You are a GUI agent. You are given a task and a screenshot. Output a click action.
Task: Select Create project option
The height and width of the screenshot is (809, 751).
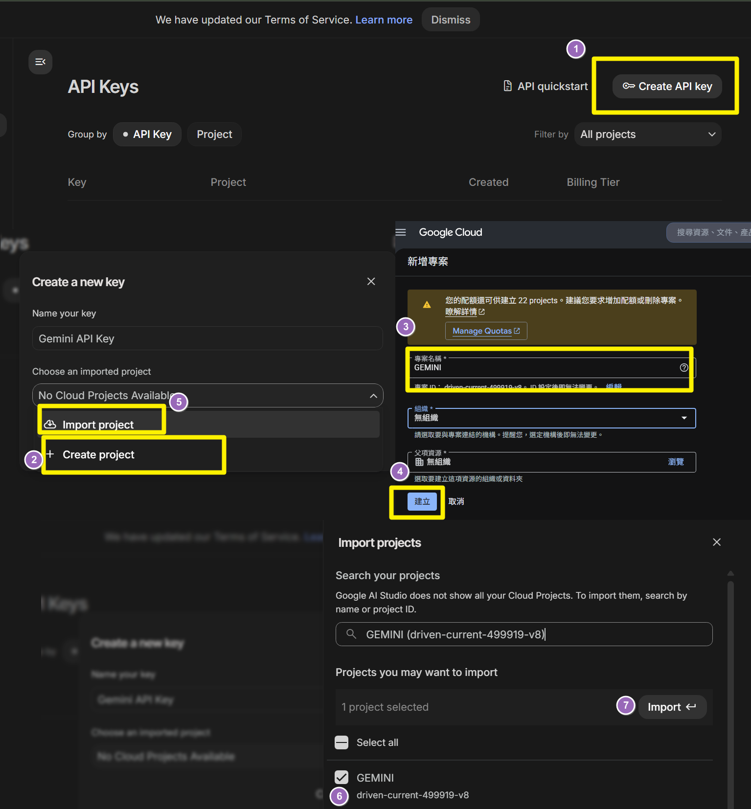(x=209, y=454)
